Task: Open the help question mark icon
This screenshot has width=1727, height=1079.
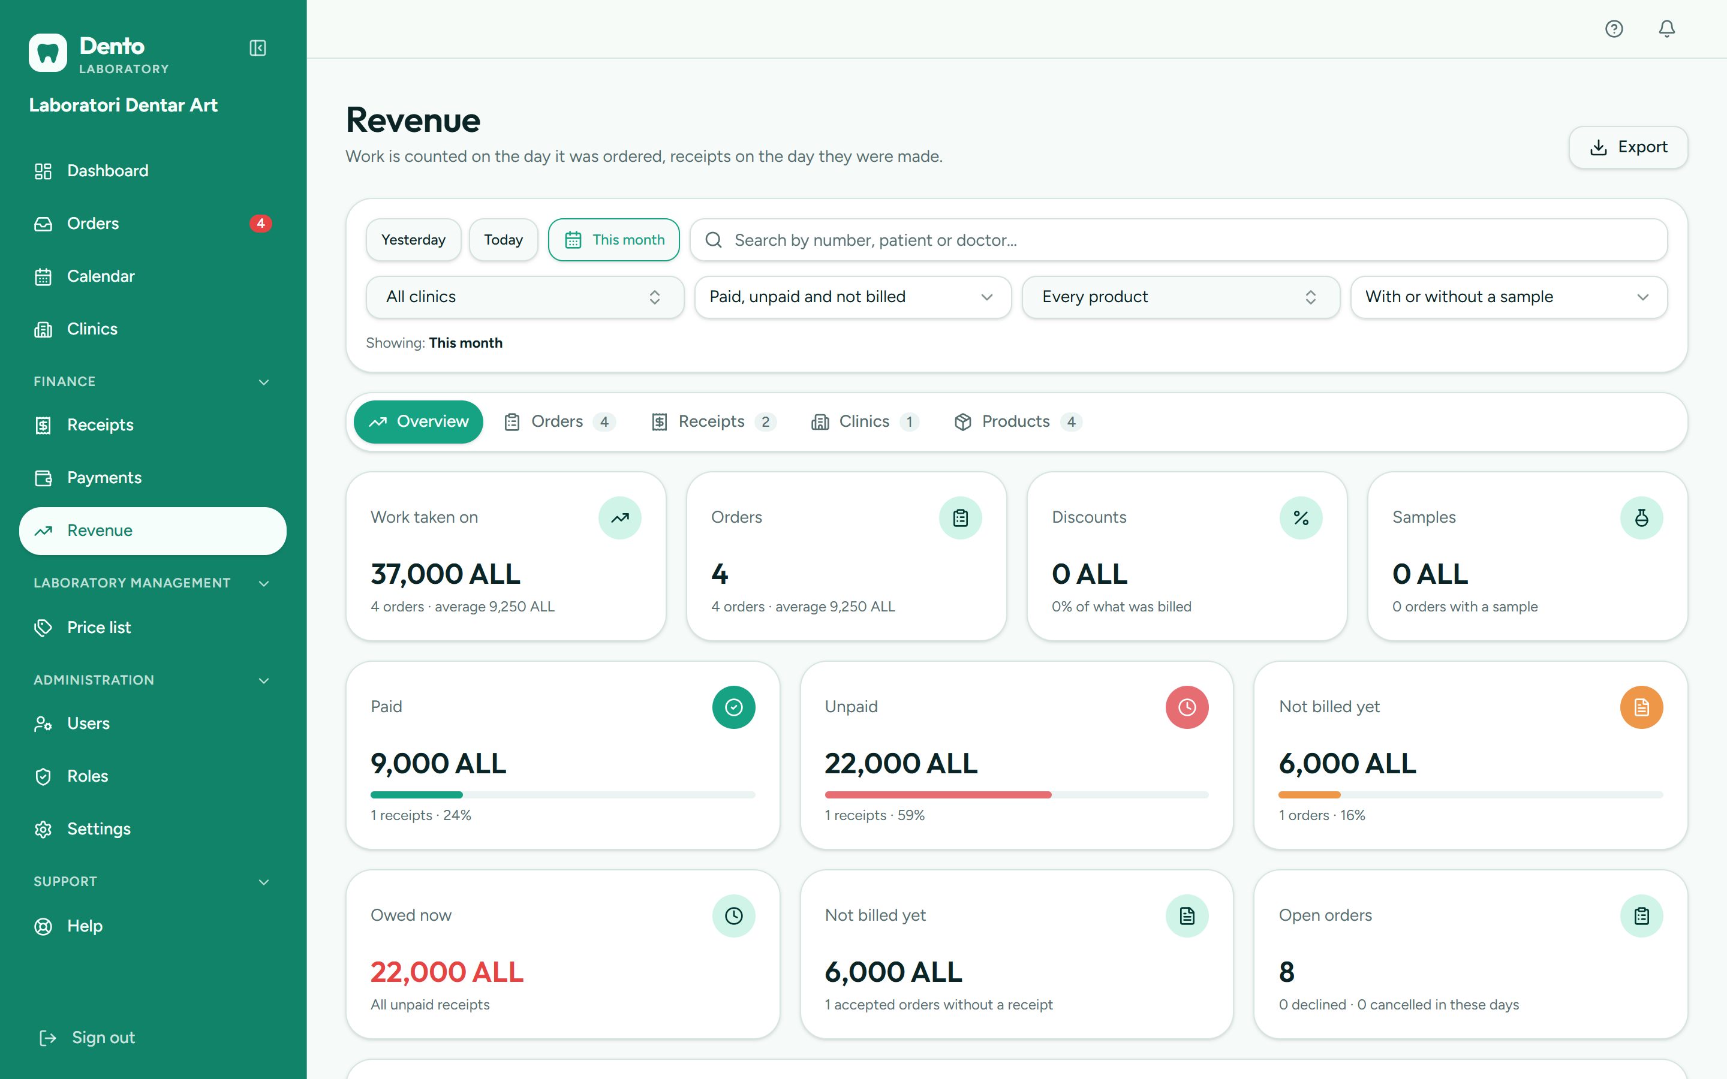Action: coord(1614,29)
